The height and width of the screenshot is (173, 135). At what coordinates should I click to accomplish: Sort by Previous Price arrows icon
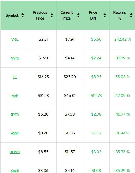click(52, 15)
